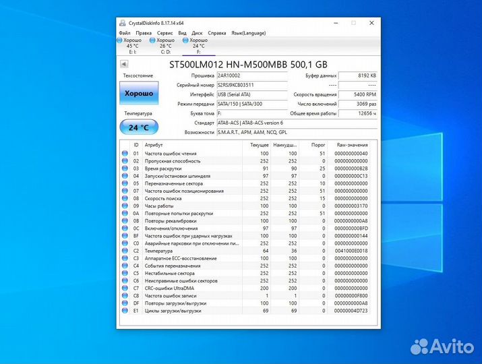Open the Язык(Language) menu
This screenshot has width=482, height=364.
(x=249, y=32)
